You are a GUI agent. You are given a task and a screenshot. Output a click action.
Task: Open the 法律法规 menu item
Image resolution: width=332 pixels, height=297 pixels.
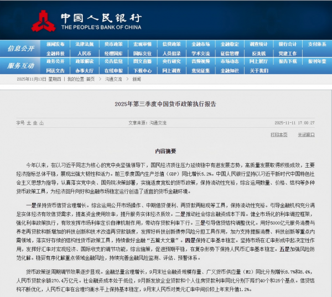[85, 44]
